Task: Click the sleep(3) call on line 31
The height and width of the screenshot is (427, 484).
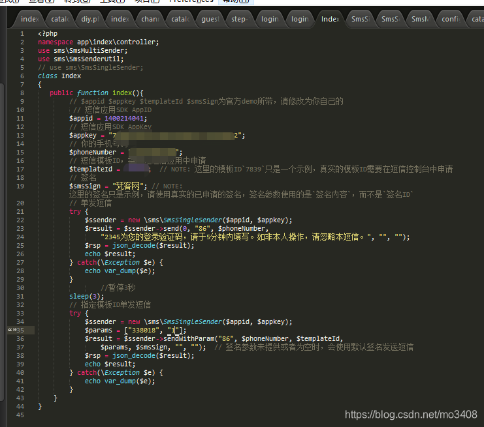Action: tap(86, 297)
